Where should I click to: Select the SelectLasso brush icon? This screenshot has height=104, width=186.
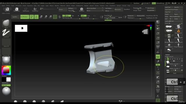click(26, 10)
